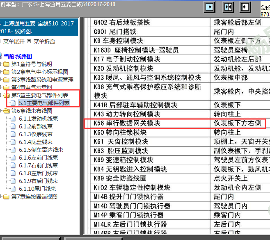Open page 6.1.6左前门线束
The image size is (270, 240).
tap(39, 158)
